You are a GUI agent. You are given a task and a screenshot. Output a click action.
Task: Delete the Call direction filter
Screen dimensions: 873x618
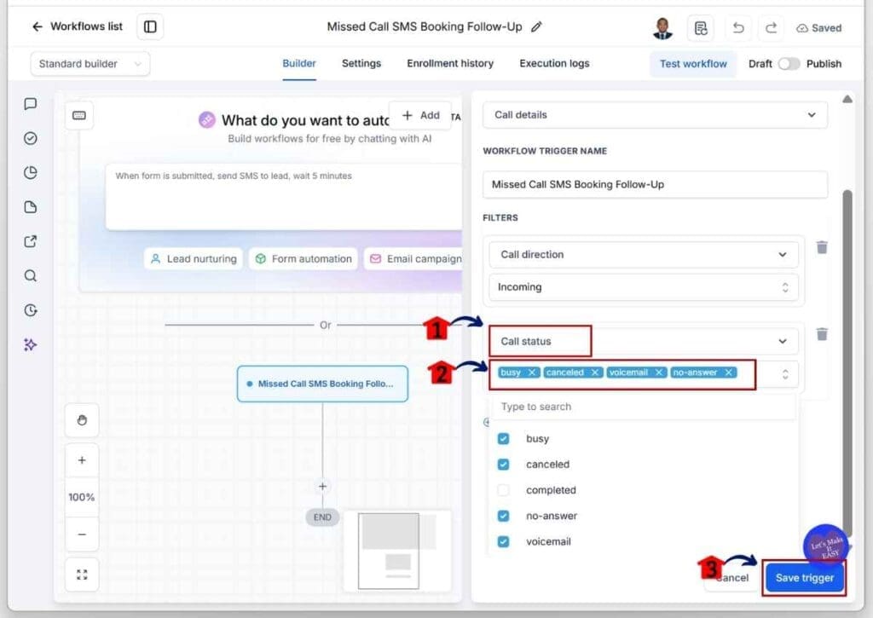(x=822, y=247)
